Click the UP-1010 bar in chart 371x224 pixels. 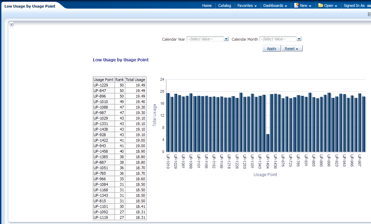[168, 122]
